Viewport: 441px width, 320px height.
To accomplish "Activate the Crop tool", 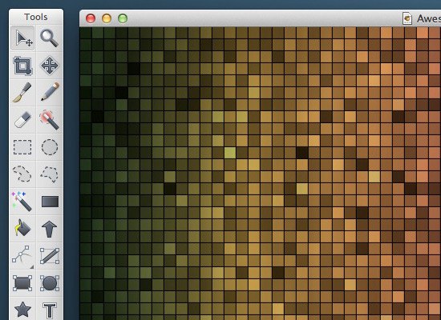I will tap(22, 66).
